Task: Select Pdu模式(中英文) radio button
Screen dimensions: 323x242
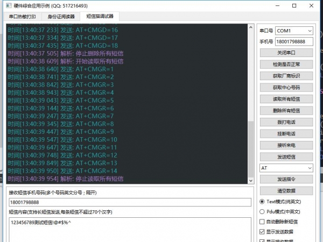Action: coord(262,211)
